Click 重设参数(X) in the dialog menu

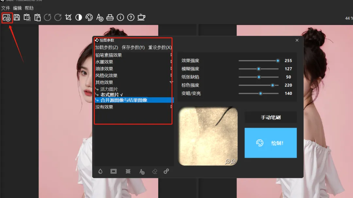pos(160,47)
